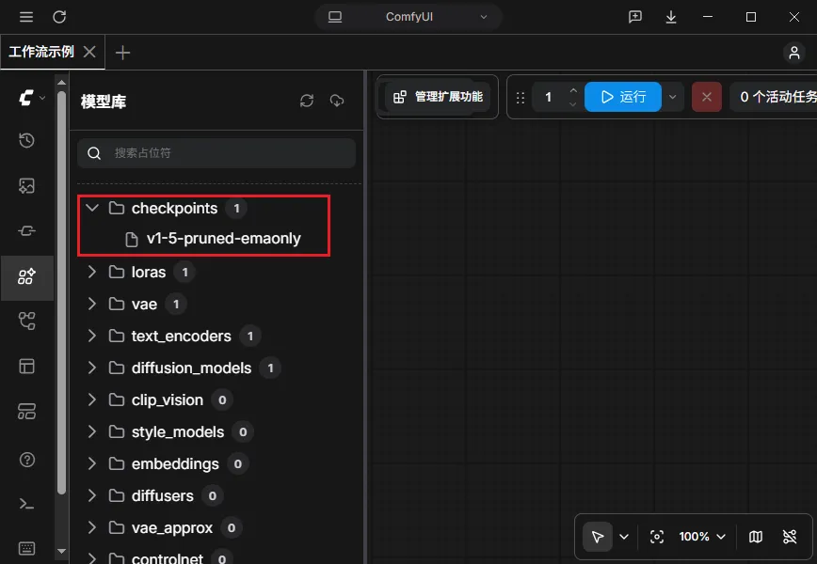Open the image assets sidebar icon
The height and width of the screenshot is (564, 817).
pyautogui.click(x=26, y=186)
